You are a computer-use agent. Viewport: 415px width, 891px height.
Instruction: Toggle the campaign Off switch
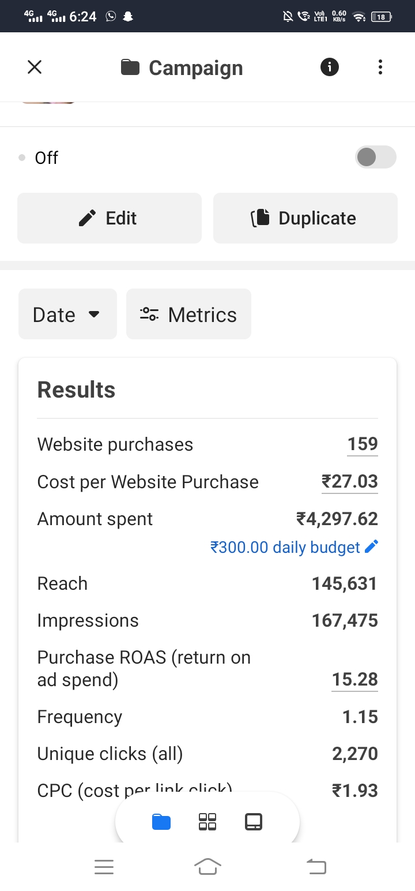(376, 157)
